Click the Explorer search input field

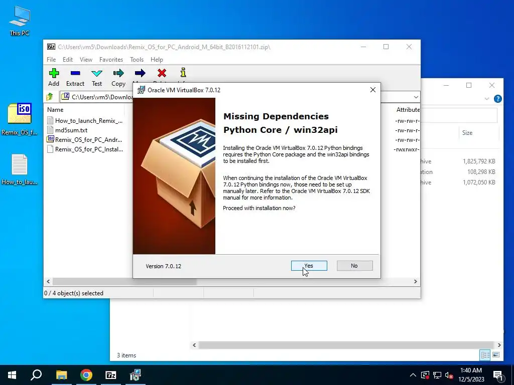point(459,116)
